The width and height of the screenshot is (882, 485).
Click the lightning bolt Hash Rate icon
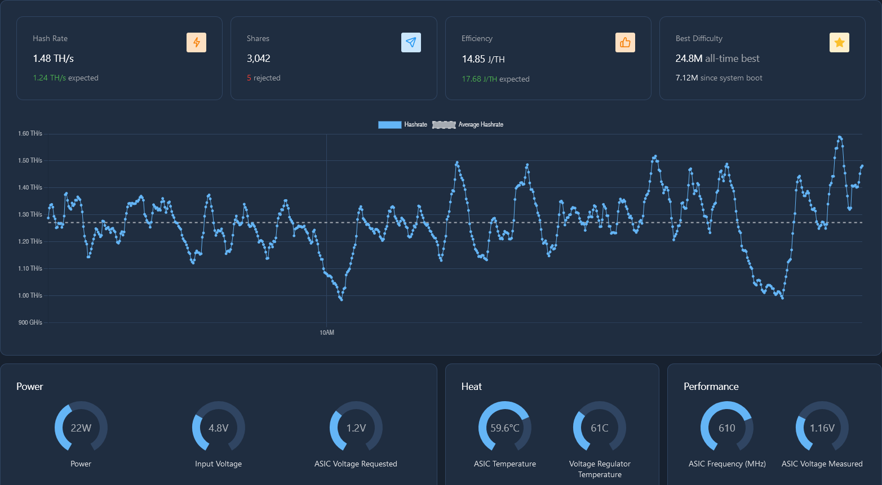(x=196, y=43)
